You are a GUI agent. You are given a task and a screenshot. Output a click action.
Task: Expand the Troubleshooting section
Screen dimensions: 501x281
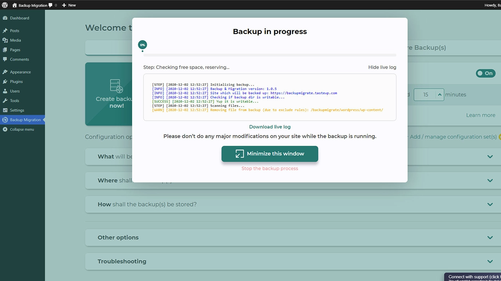pyautogui.click(x=293, y=262)
